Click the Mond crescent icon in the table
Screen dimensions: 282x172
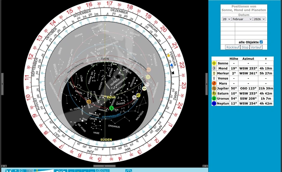click(214, 68)
